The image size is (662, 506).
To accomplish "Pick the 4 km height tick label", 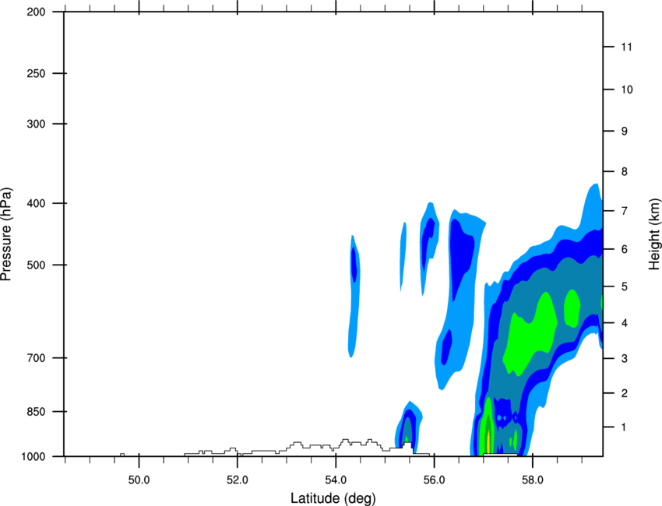I will [625, 323].
